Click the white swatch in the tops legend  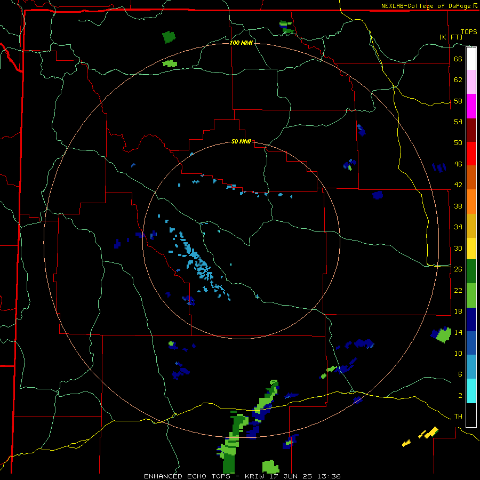(471, 59)
